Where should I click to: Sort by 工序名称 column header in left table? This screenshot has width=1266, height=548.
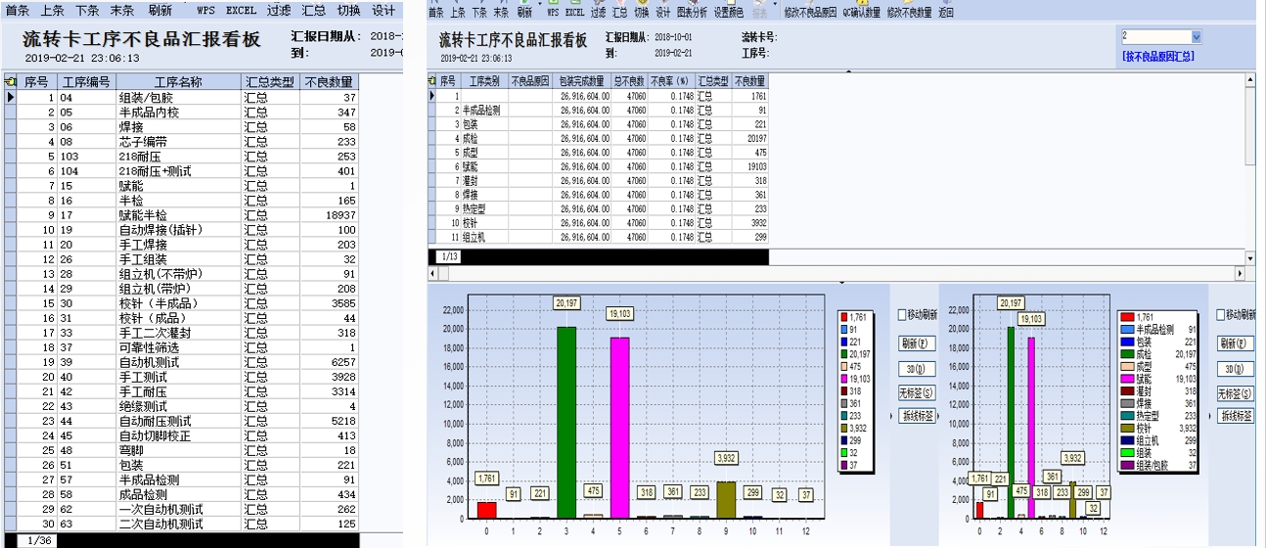178,82
